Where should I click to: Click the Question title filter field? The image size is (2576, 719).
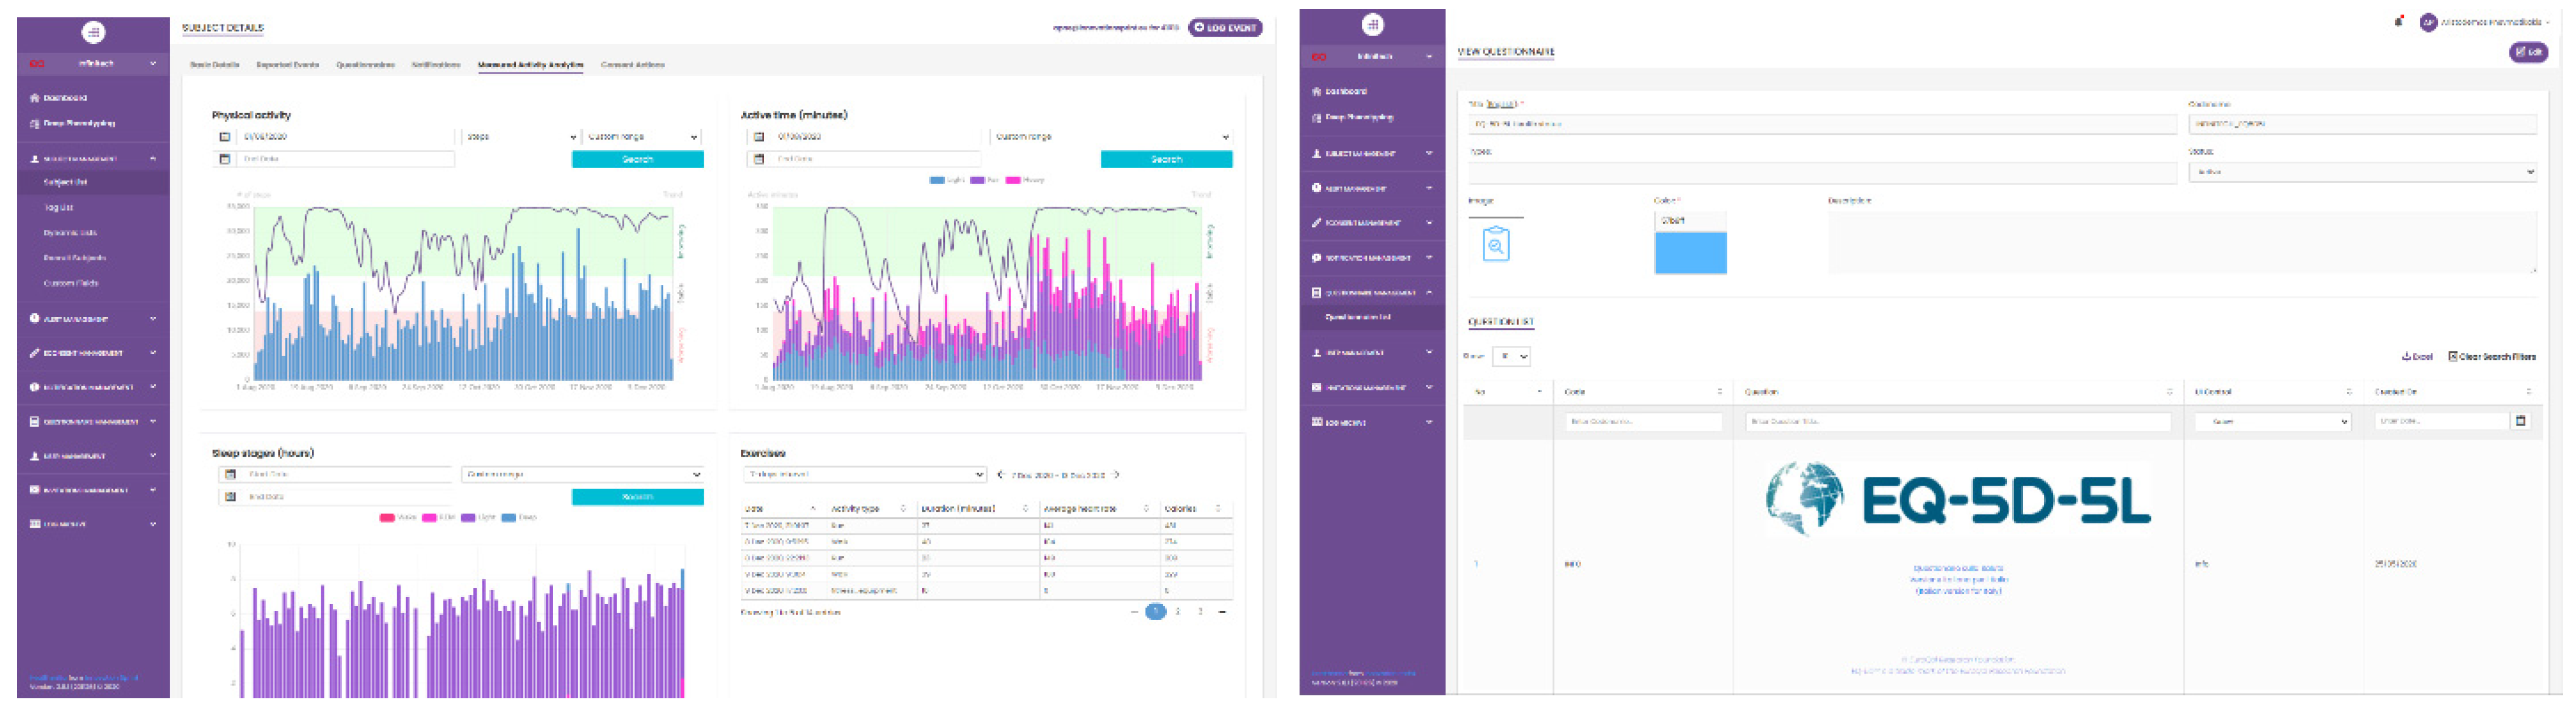click(x=1957, y=422)
